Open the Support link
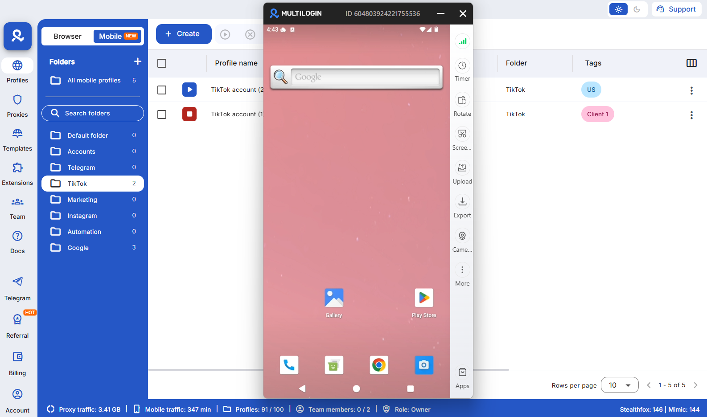The width and height of the screenshot is (707, 417). tap(676, 9)
